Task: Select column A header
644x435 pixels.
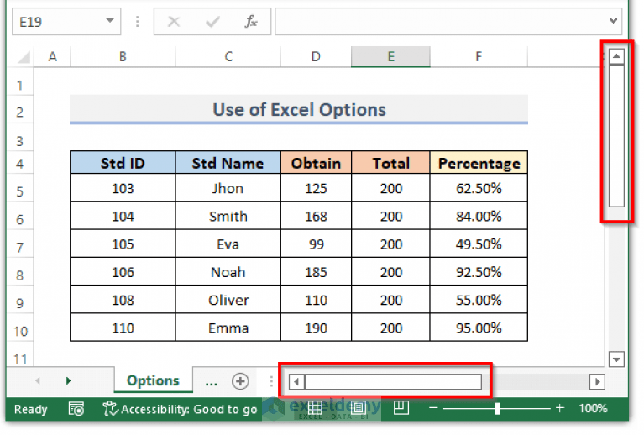Action: click(x=53, y=57)
